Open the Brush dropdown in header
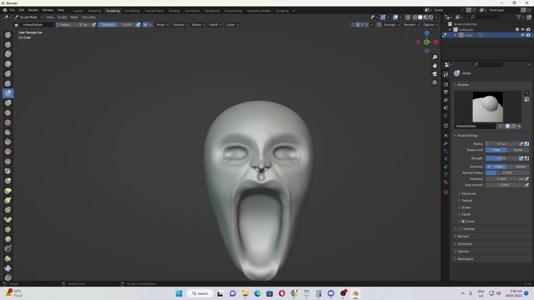The height and width of the screenshot is (300, 534). (162, 25)
